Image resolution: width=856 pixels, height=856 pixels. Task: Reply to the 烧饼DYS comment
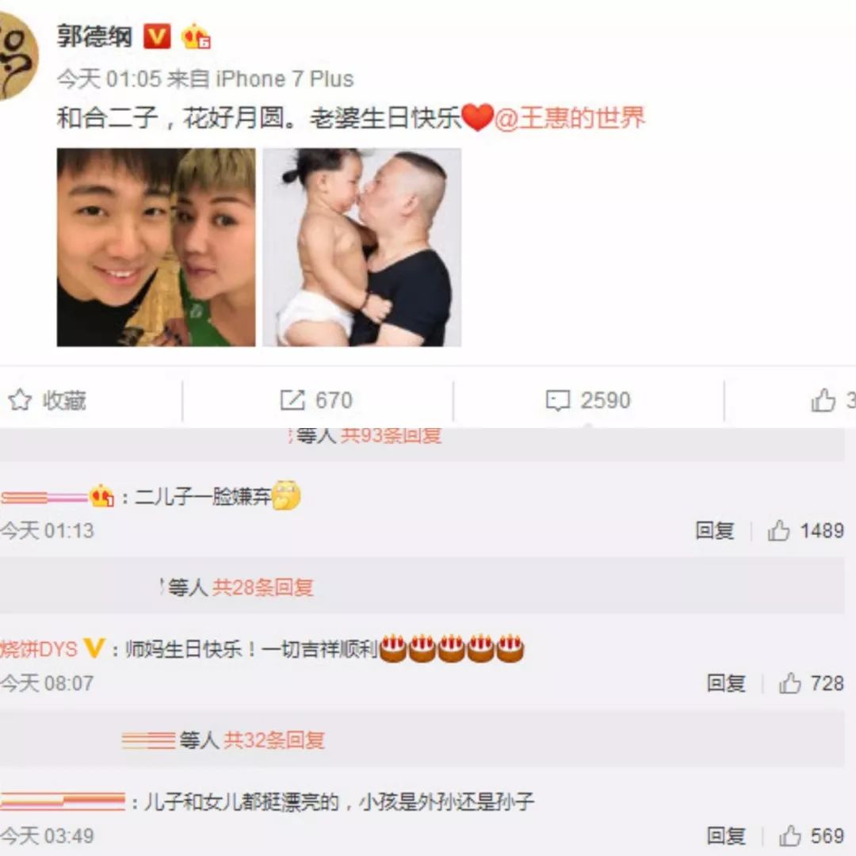click(726, 683)
